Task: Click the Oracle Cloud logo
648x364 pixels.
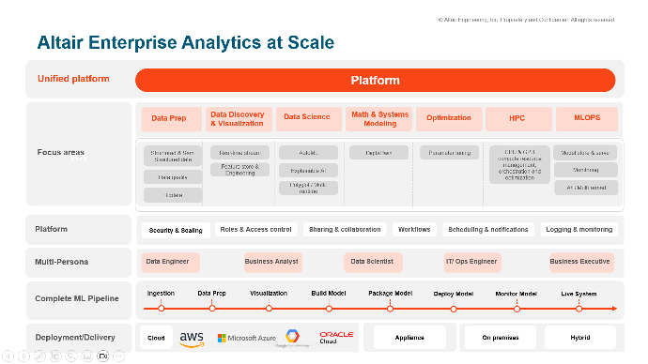Action: [336, 338]
